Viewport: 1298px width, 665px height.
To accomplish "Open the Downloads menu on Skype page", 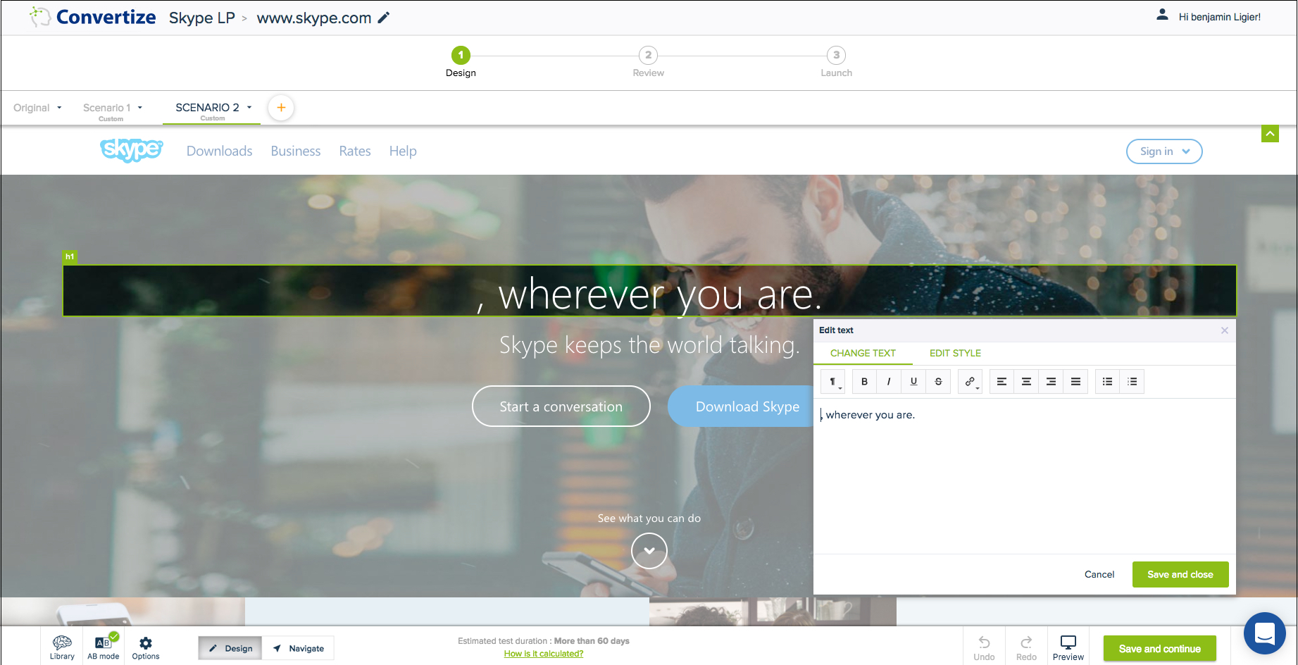I will [x=219, y=151].
